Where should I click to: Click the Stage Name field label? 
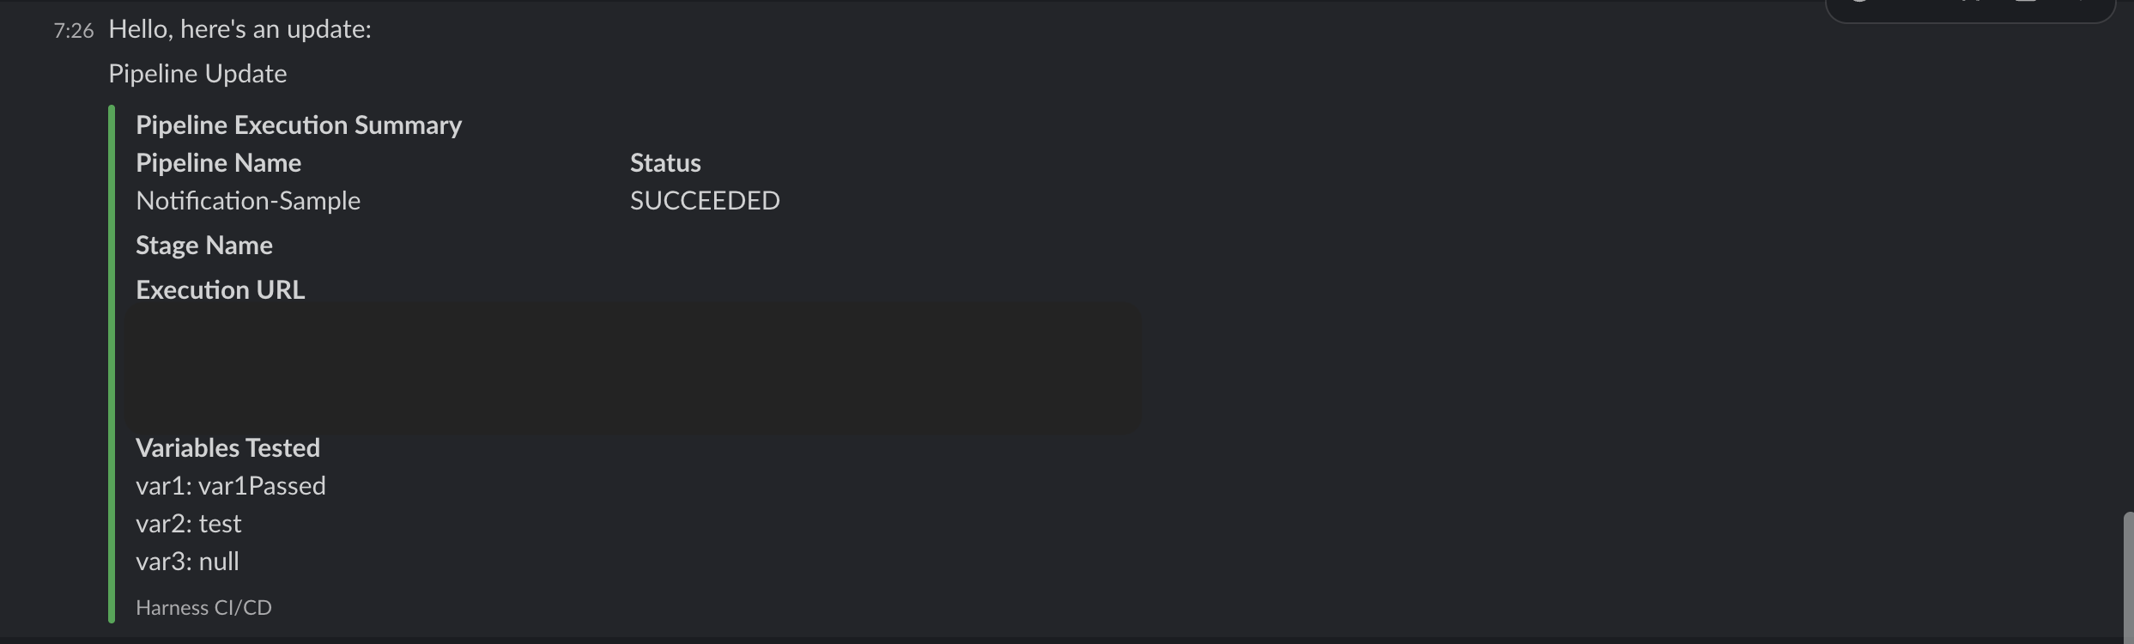(x=204, y=246)
